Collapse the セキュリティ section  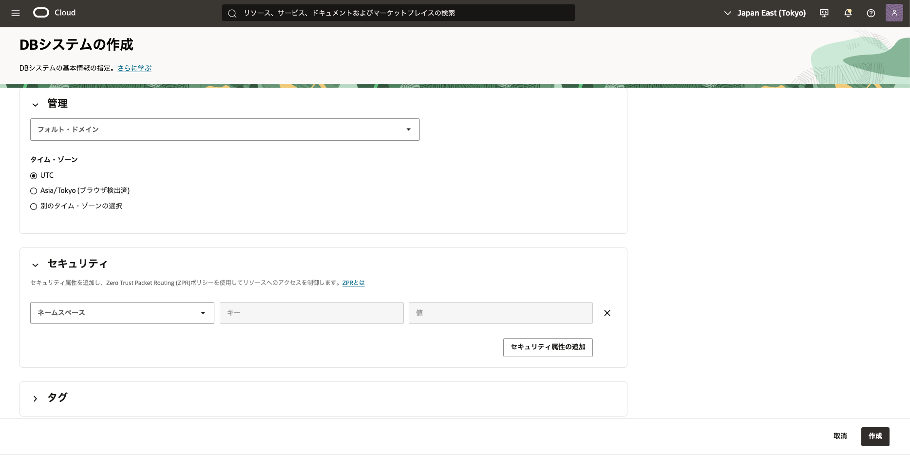point(35,265)
